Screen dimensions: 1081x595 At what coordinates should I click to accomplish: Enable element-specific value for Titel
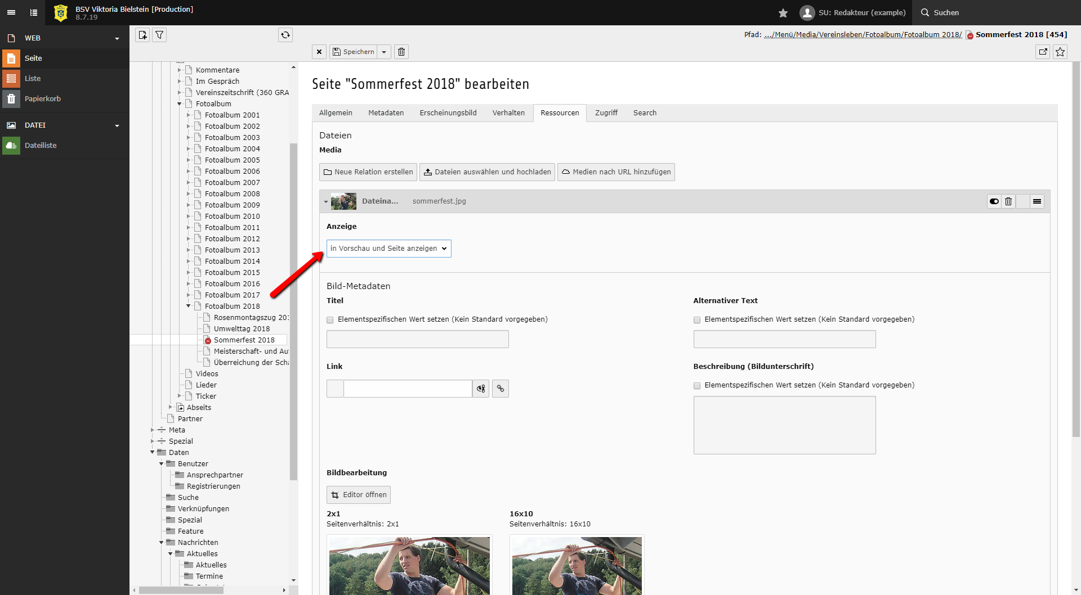pos(330,320)
